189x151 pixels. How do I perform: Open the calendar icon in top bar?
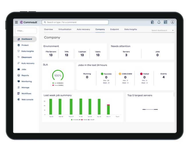[x=152, y=22]
